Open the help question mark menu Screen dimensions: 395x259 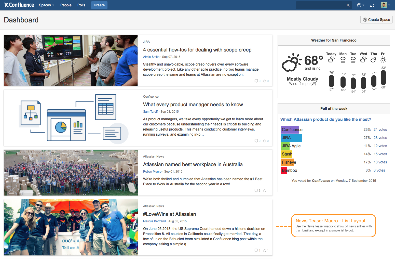(361, 5)
